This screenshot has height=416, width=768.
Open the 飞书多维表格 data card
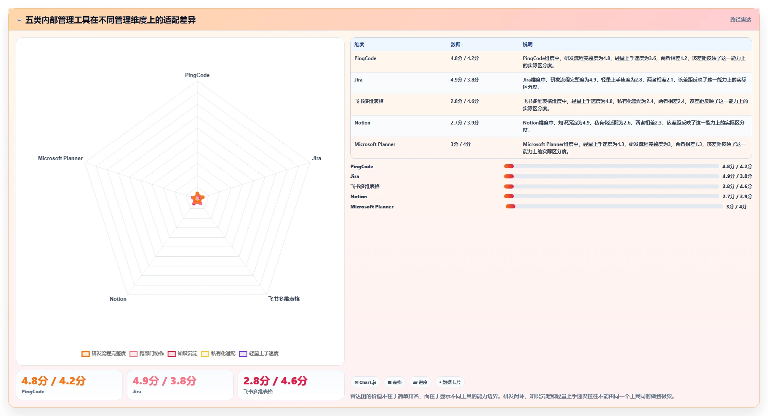(x=291, y=385)
